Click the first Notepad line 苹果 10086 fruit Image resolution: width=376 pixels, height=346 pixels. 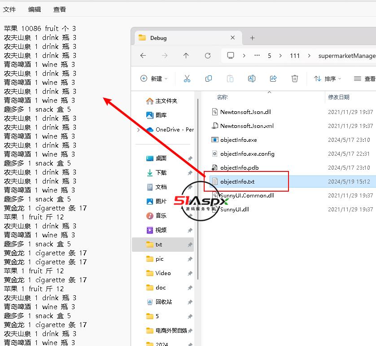pyautogui.click(x=39, y=29)
